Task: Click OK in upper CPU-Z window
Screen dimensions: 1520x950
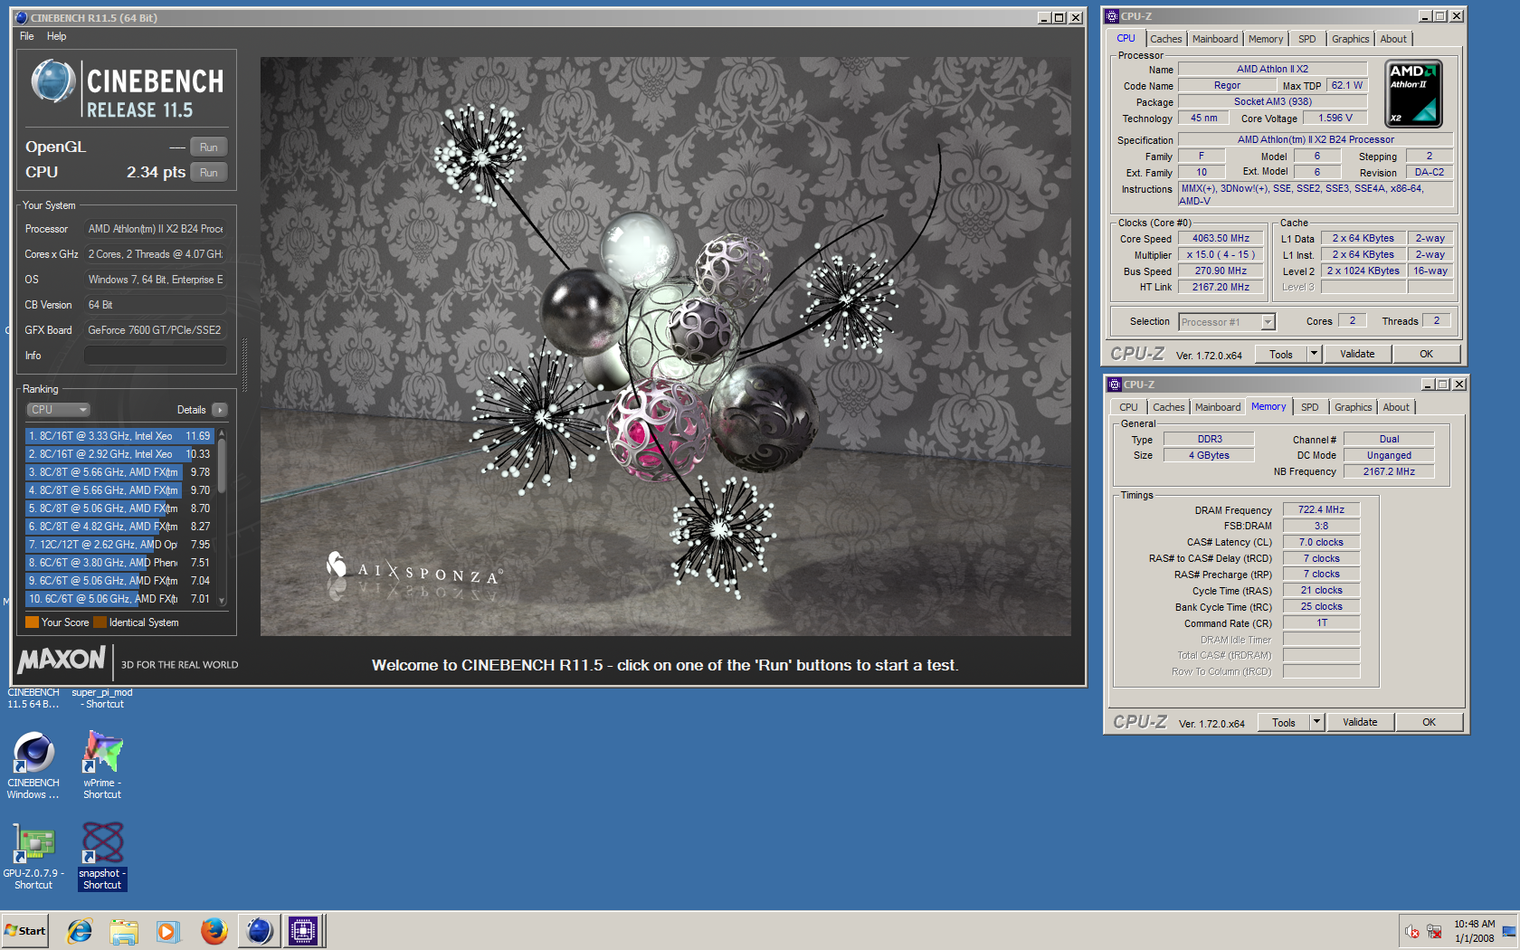Action: [x=1426, y=354]
